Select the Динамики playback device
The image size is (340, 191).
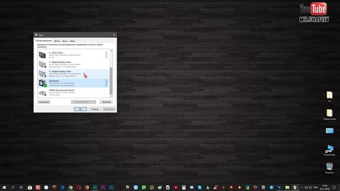point(73,83)
